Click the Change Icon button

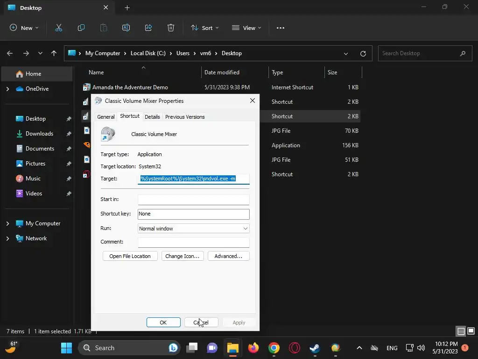pos(183,256)
